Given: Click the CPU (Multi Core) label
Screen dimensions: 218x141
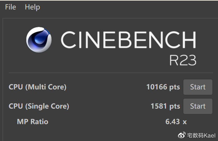Looking at the screenshot, I should [37, 87].
